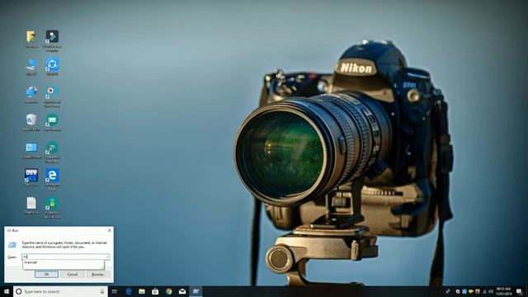Click the Run title bar icon
Screen dimensions: 528x297
(x=9, y=231)
